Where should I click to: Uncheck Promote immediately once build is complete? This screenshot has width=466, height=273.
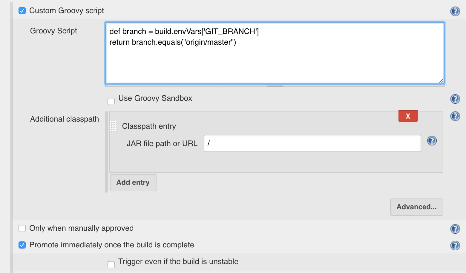(22, 245)
